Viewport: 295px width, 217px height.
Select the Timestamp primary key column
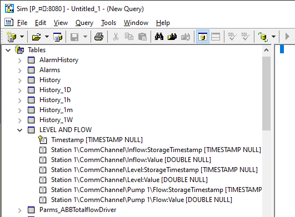coord(97,140)
